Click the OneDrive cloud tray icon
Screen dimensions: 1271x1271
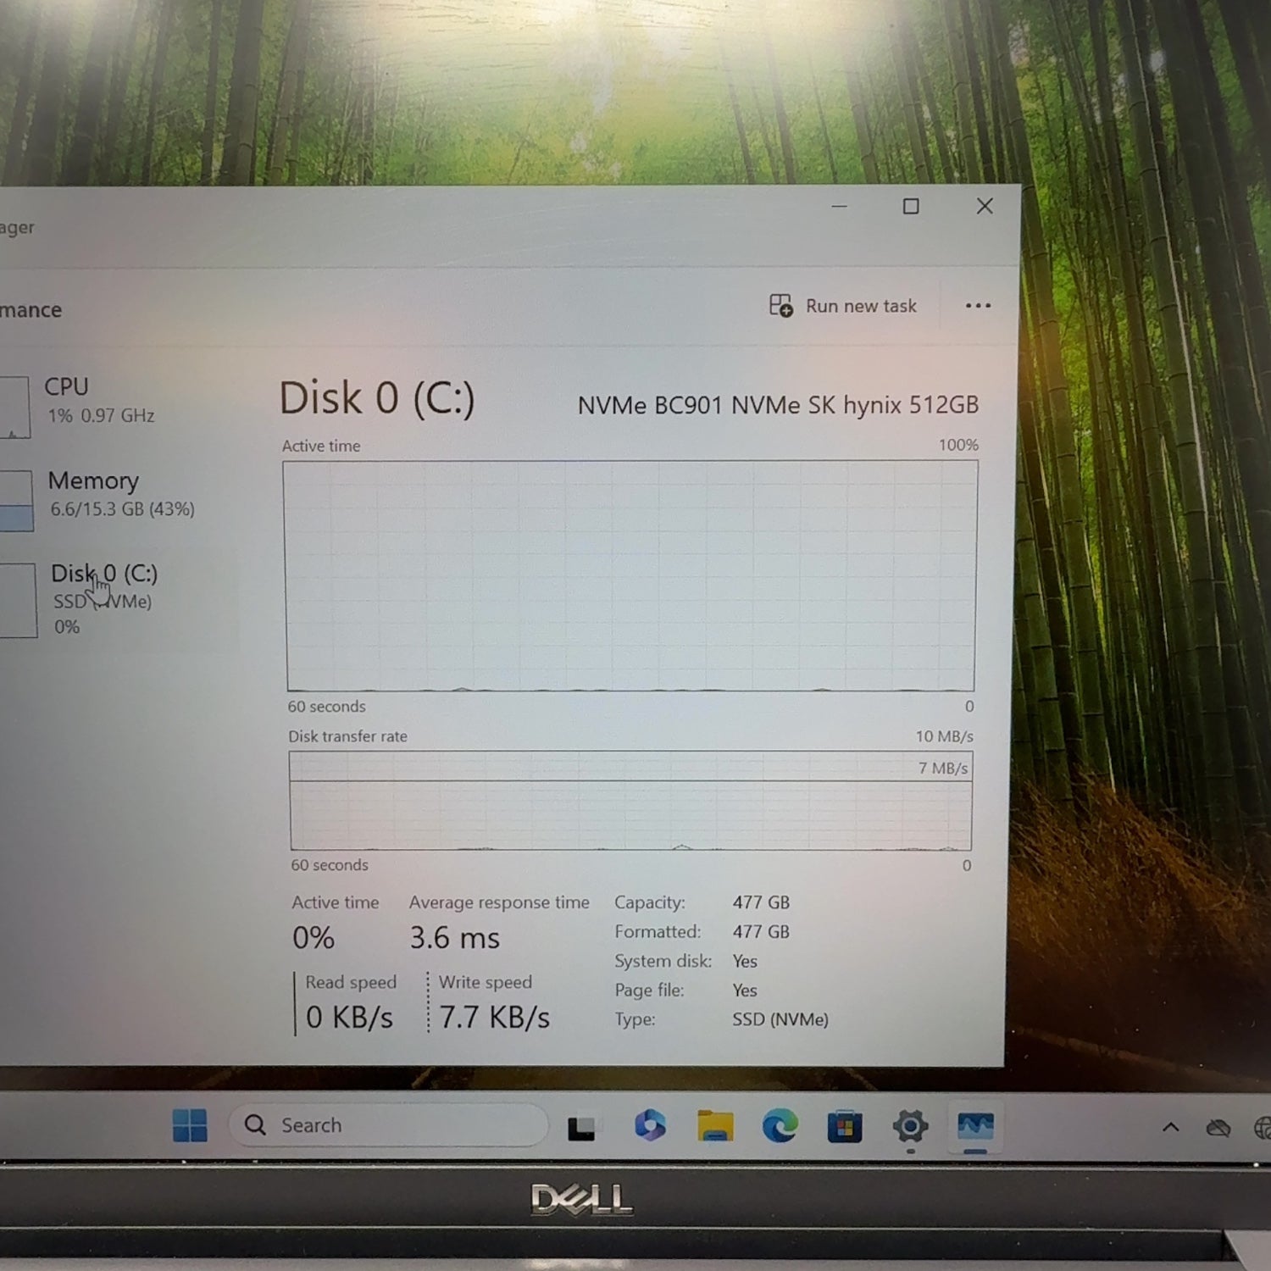click(1218, 1127)
